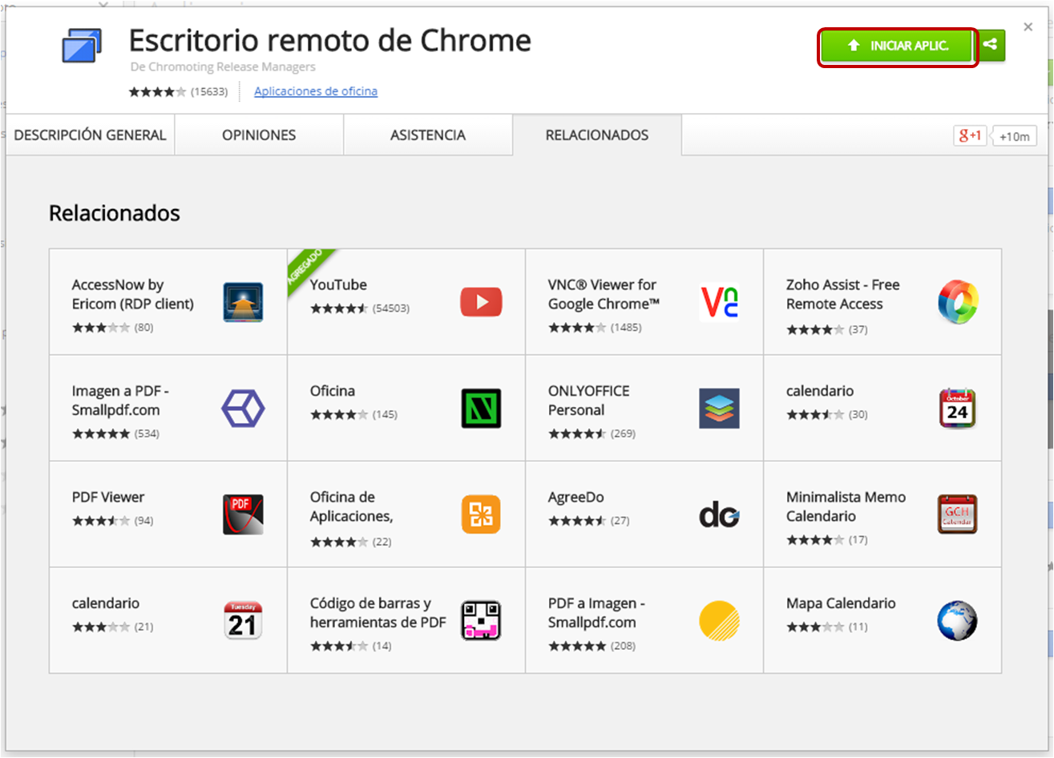Click the 'PDF Viewer' title
This screenshot has height=758, width=1054.
[108, 497]
